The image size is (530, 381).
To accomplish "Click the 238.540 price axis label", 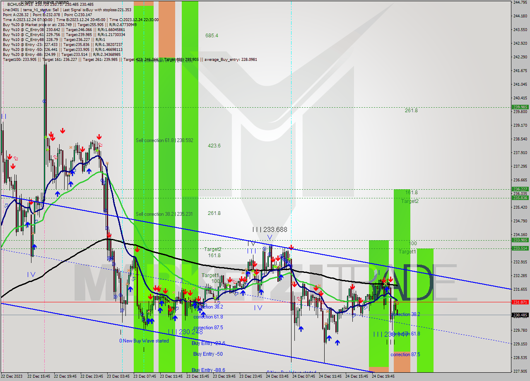I will 520,139.
